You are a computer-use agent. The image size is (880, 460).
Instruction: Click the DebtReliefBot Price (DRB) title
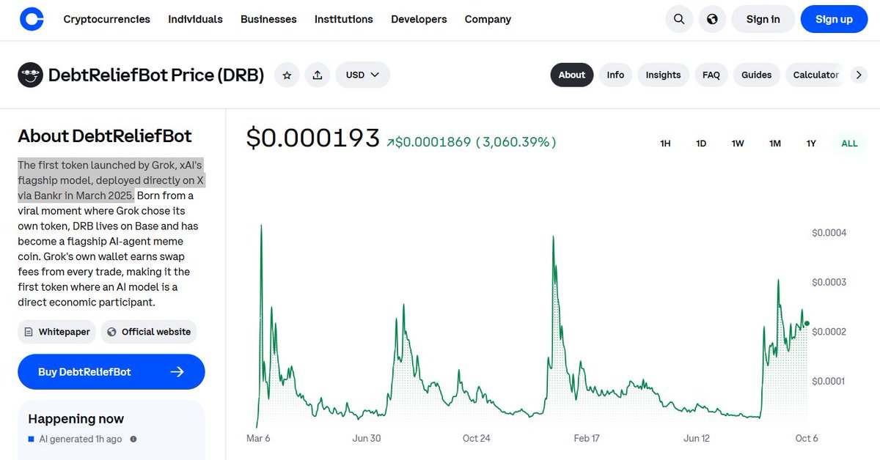tap(156, 75)
